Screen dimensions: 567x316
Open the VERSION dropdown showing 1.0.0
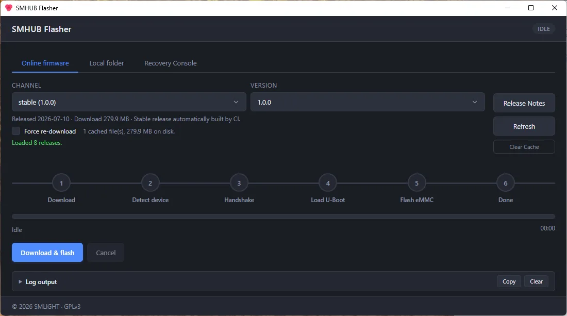368,102
